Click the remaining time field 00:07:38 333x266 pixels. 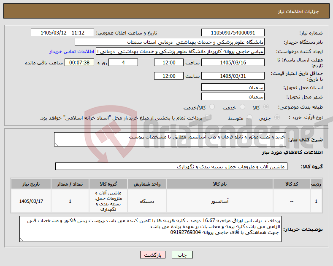(x=79, y=63)
